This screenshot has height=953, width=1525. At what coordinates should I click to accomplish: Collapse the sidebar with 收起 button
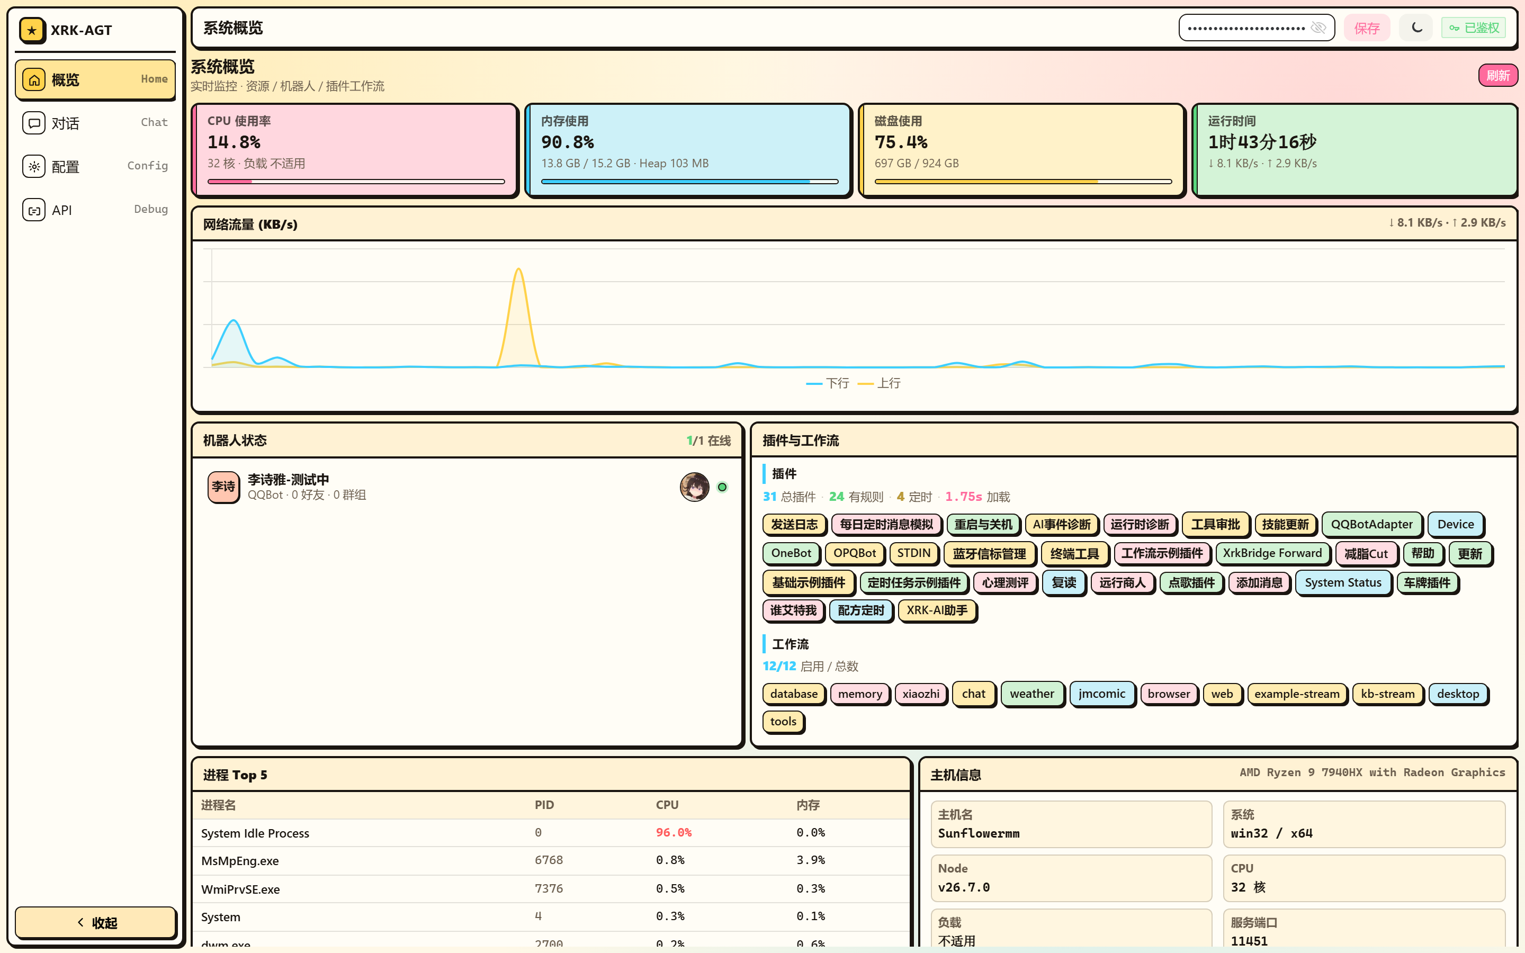point(96,923)
